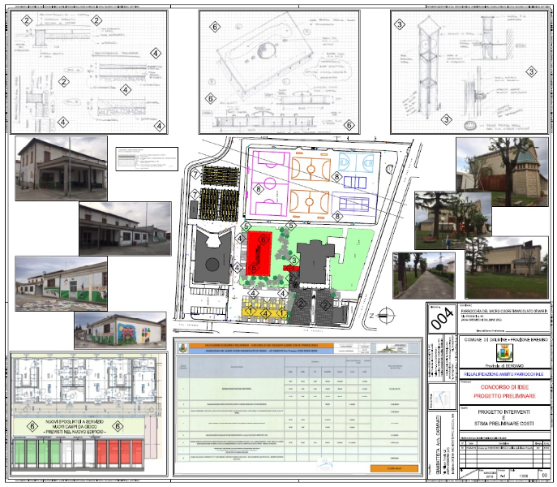Click the rotated designer name 'GIAMBATTISTA Arch. CARMINATI'
The width and height of the screenshot is (557, 487).
tap(438, 443)
